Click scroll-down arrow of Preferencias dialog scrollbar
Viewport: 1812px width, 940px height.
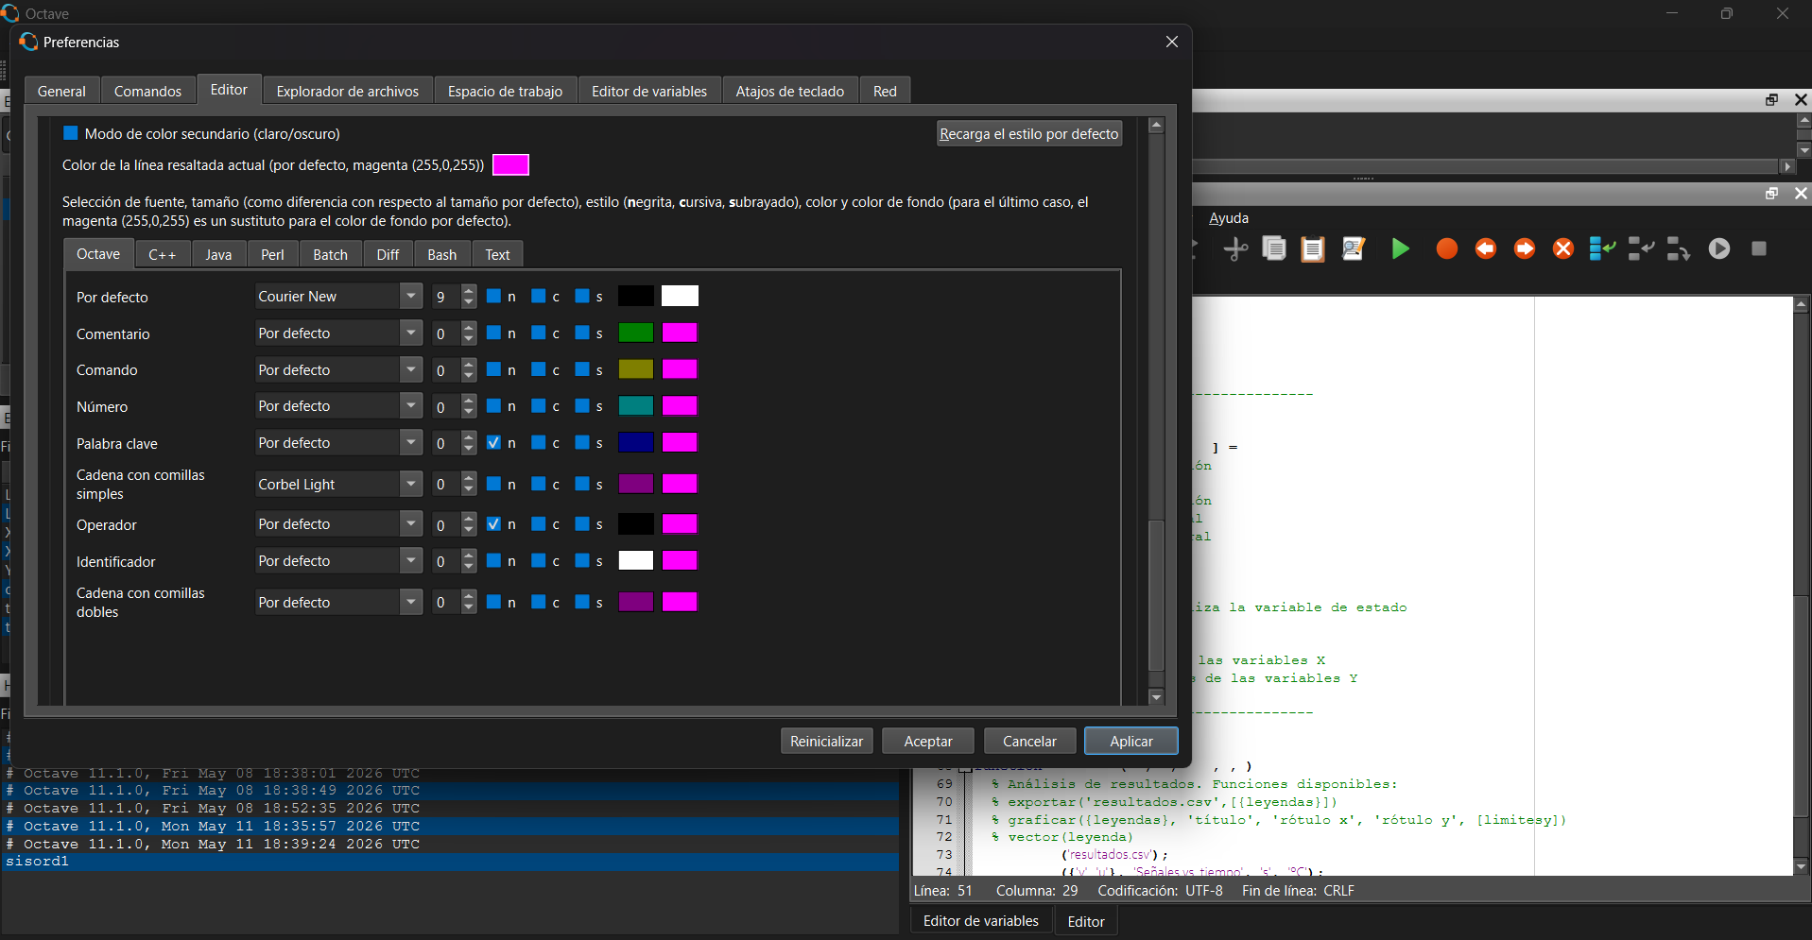[1156, 697]
